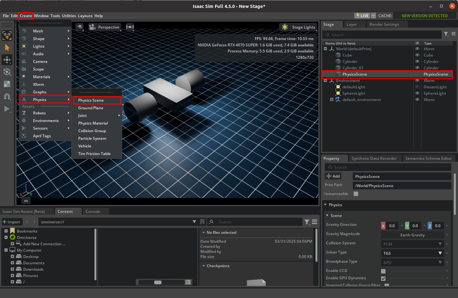Toggle hidden eye for defaultLight
458x298 pixels.
[x=417, y=87]
